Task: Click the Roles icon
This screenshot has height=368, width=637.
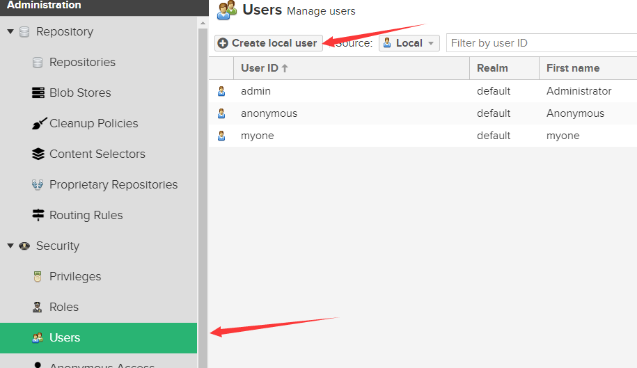Action: pyautogui.click(x=38, y=307)
